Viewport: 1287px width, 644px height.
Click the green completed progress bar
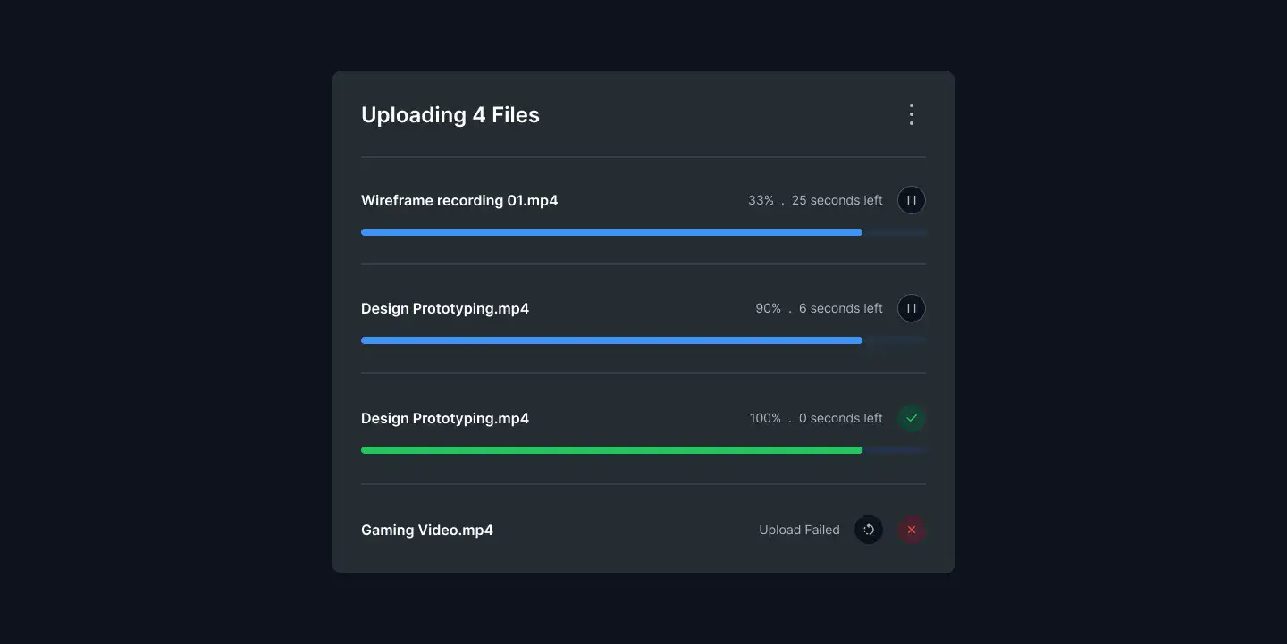coord(611,450)
